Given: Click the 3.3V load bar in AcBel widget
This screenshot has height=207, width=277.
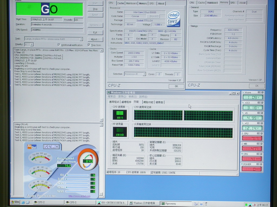Looking at the screenshot, I should tap(77, 179).
